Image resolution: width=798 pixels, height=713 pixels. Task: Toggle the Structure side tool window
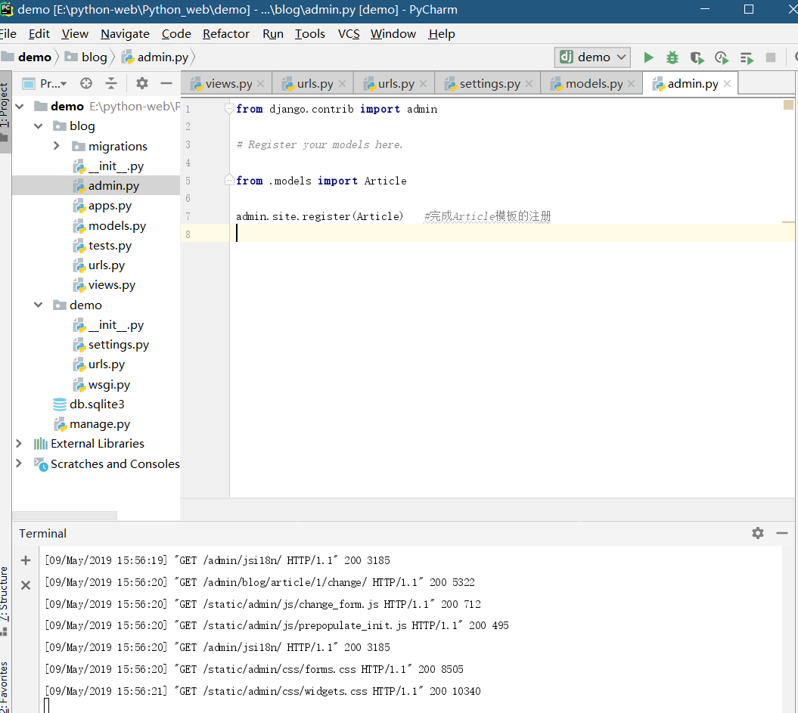(x=5, y=600)
